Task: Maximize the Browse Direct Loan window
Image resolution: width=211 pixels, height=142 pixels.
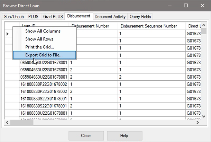Action: [186, 6]
